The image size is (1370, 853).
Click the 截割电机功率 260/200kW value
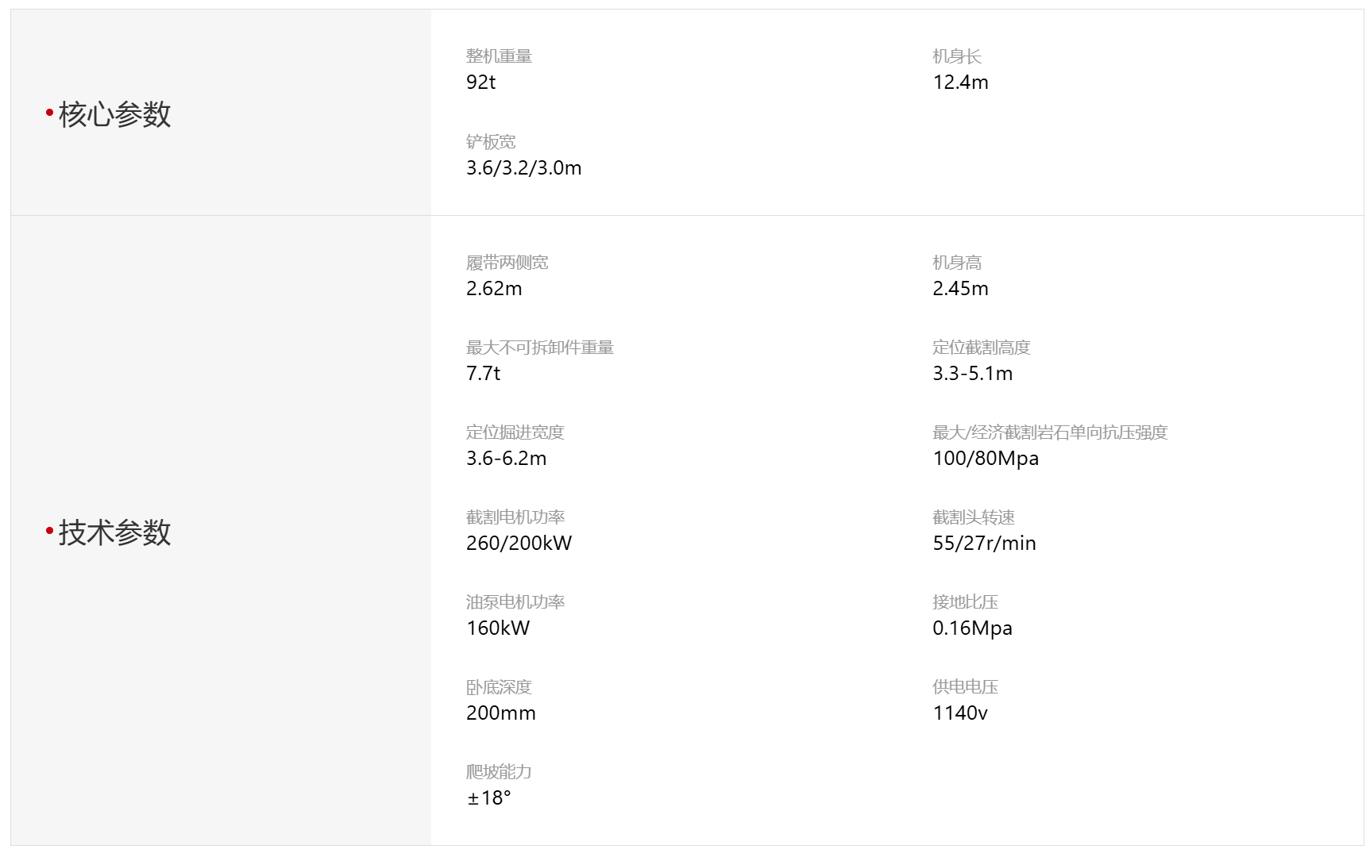519,543
